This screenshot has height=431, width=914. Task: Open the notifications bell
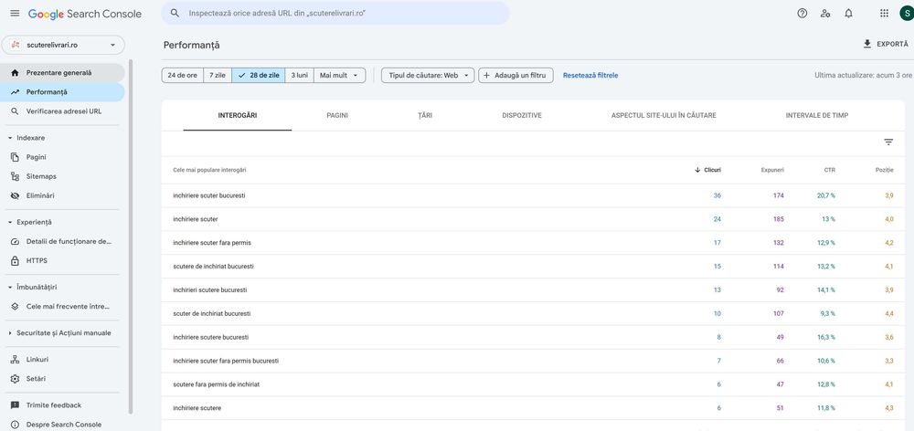point(848,14)
